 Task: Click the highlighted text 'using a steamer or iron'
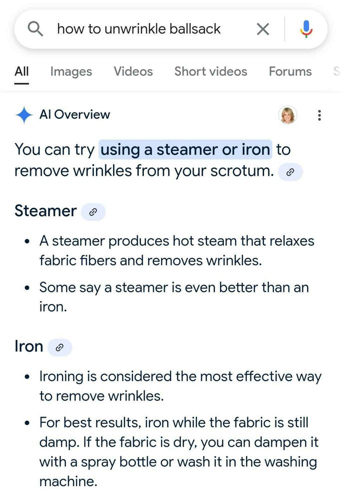[x=185, y=149]
